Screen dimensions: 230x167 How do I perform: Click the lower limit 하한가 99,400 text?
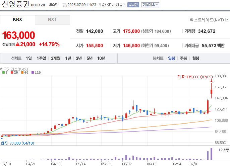click(x=155, y=46)
